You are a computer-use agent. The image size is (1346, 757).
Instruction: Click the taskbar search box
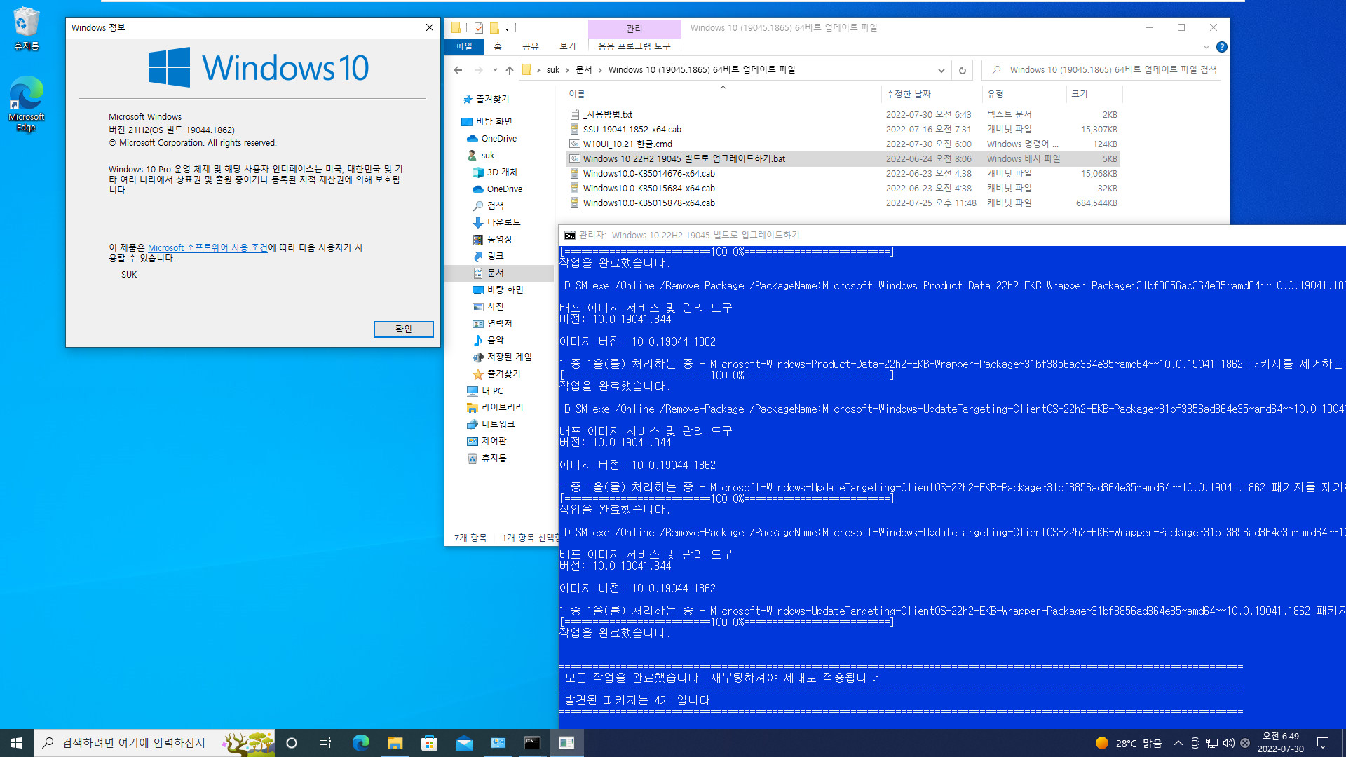pos(154,743)
